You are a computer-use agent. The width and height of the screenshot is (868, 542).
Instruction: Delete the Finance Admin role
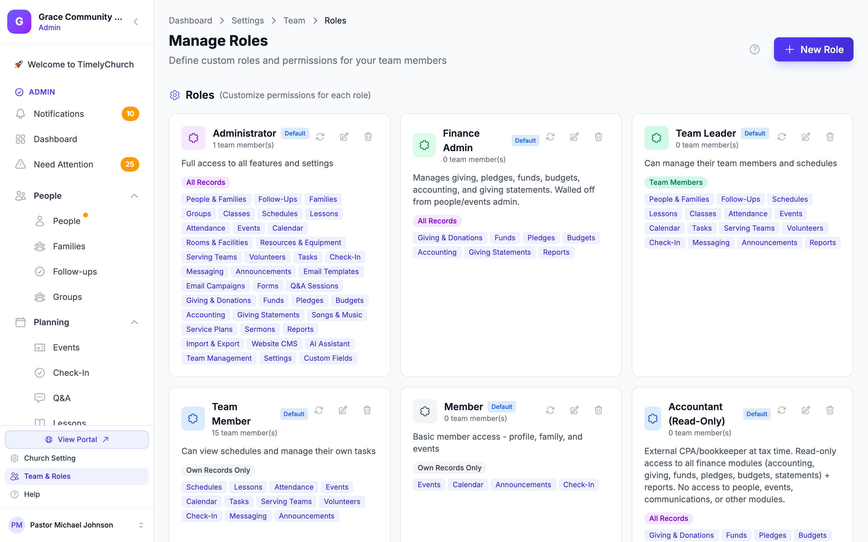click(598, 137)
